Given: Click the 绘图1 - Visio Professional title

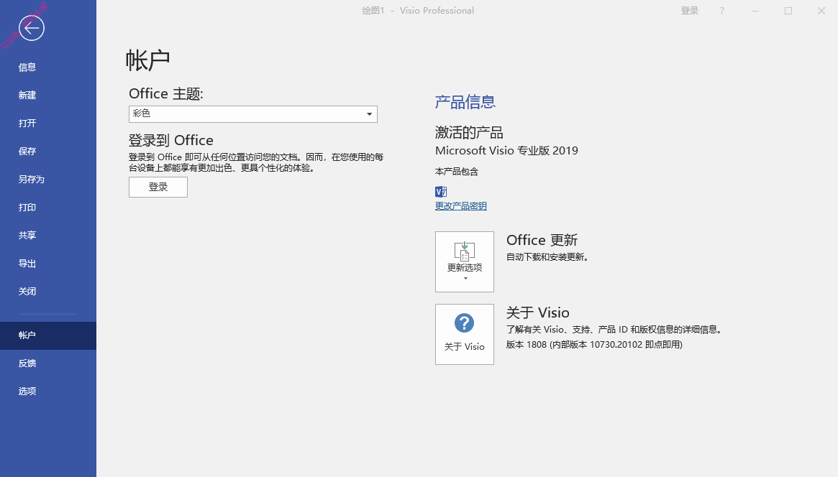Looking at the screenshot, I should [418, 11].
